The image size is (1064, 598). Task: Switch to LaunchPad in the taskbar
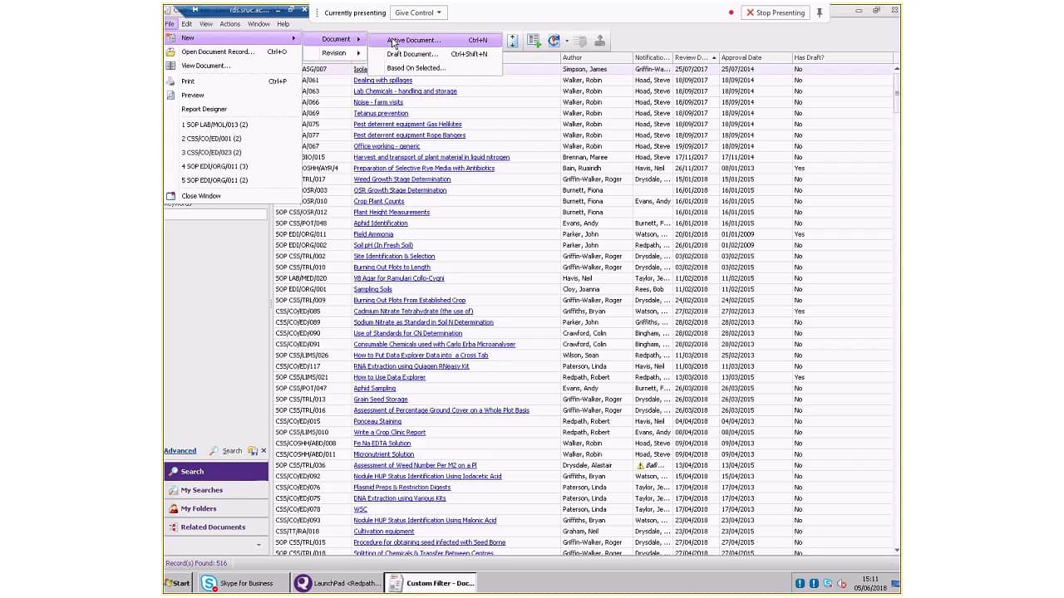(337, 583)
